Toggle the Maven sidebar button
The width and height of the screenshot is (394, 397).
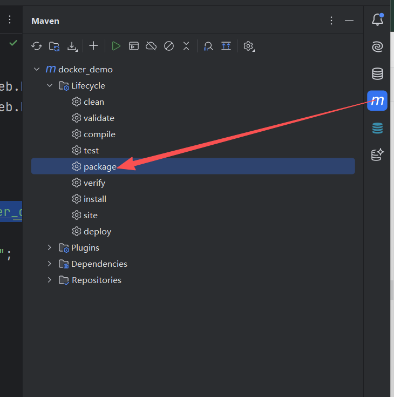click(377, 100)
